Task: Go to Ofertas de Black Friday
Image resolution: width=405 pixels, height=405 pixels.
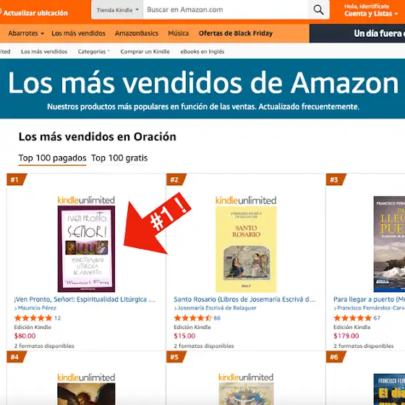Action: click(236, 33)
